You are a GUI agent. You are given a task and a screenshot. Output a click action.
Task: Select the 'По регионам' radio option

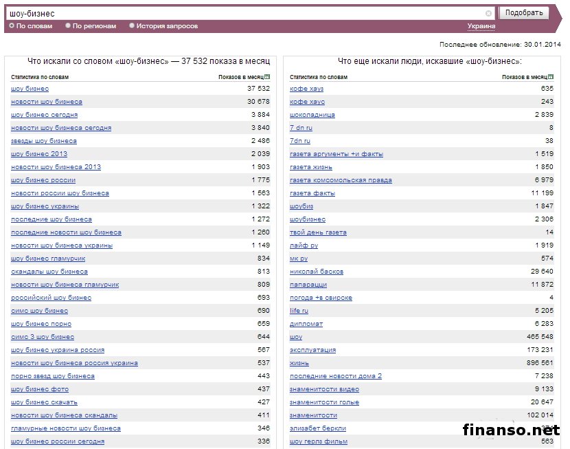pos(68,26)
